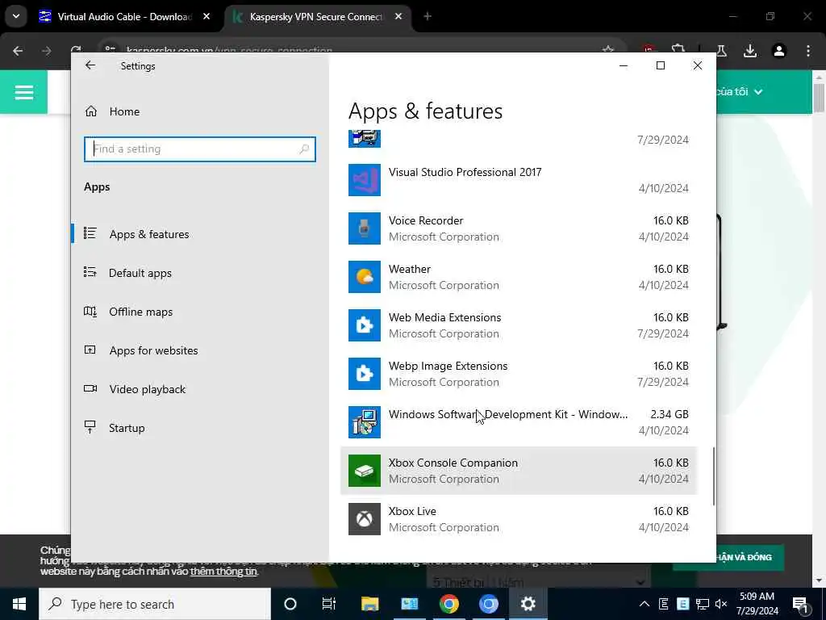826x620 pixels.
Task: Open the Chrome three-dot menu
Action: (x=808, y=51)
